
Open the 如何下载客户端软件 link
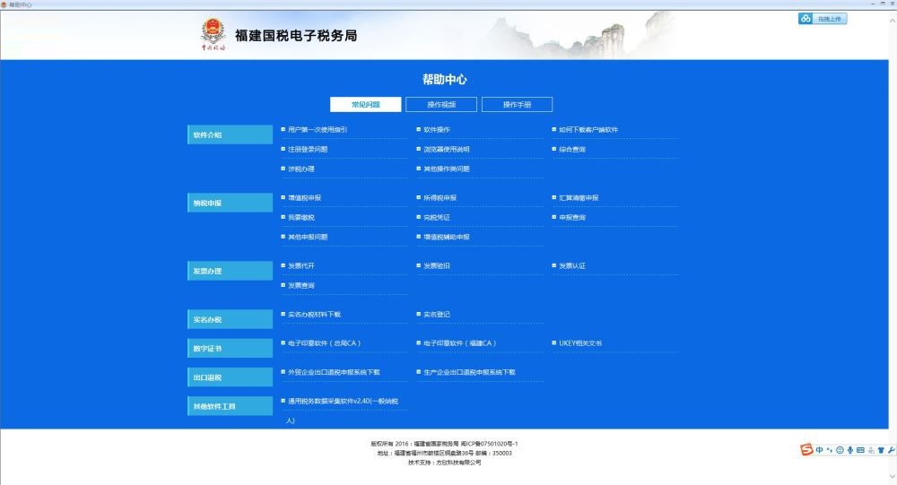588,130
